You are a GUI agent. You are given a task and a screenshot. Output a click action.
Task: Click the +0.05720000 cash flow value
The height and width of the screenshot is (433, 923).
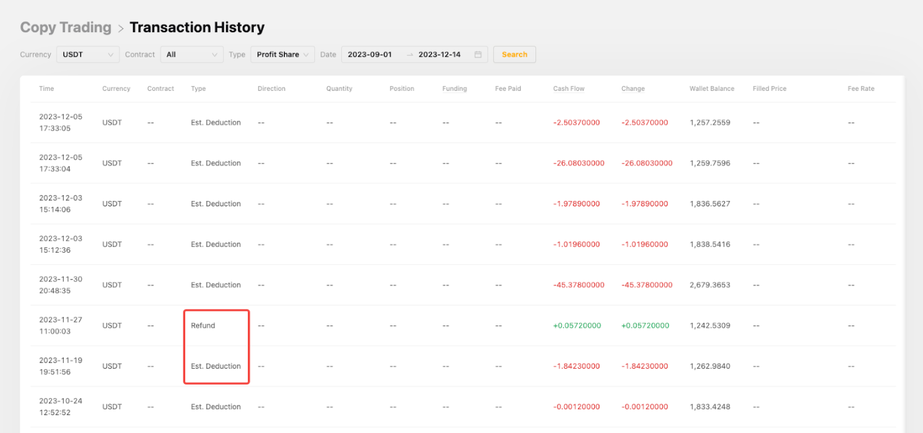[x=577, y=326]
